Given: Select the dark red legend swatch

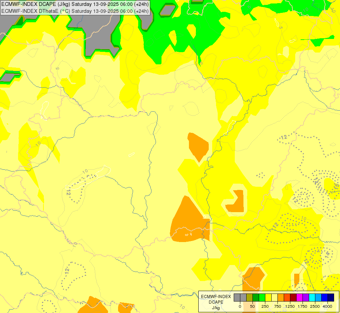Looking at the screenshot, I should click(x=293, y=297).
